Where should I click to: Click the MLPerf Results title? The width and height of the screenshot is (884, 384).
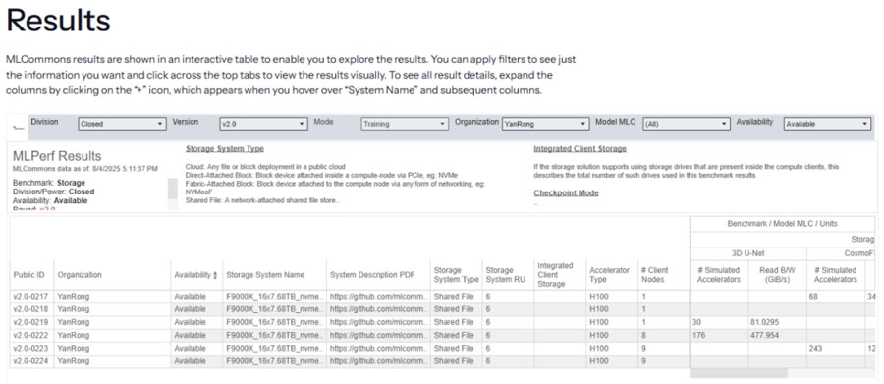57,156
